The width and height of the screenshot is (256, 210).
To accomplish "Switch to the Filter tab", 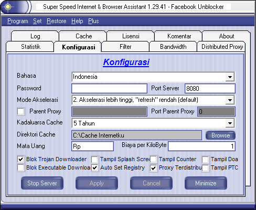I will point(125,47).
